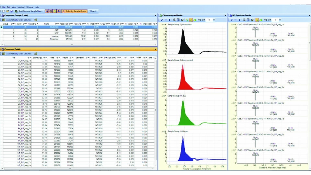Click the column chooser icon in Compound Details

point(36,53)
